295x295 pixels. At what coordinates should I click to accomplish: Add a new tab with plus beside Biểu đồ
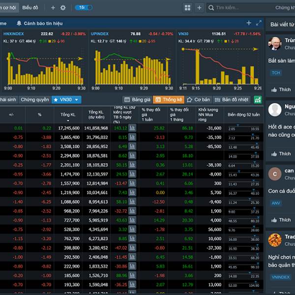coord(53,8)
